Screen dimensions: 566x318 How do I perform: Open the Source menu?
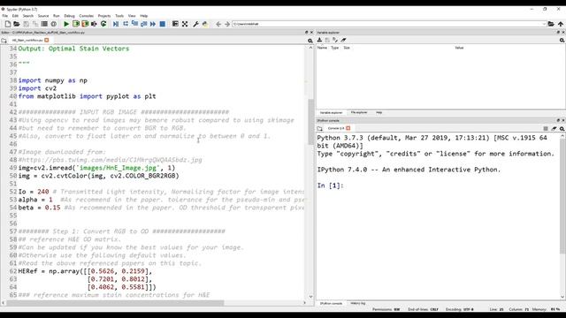tap(43, 16)
